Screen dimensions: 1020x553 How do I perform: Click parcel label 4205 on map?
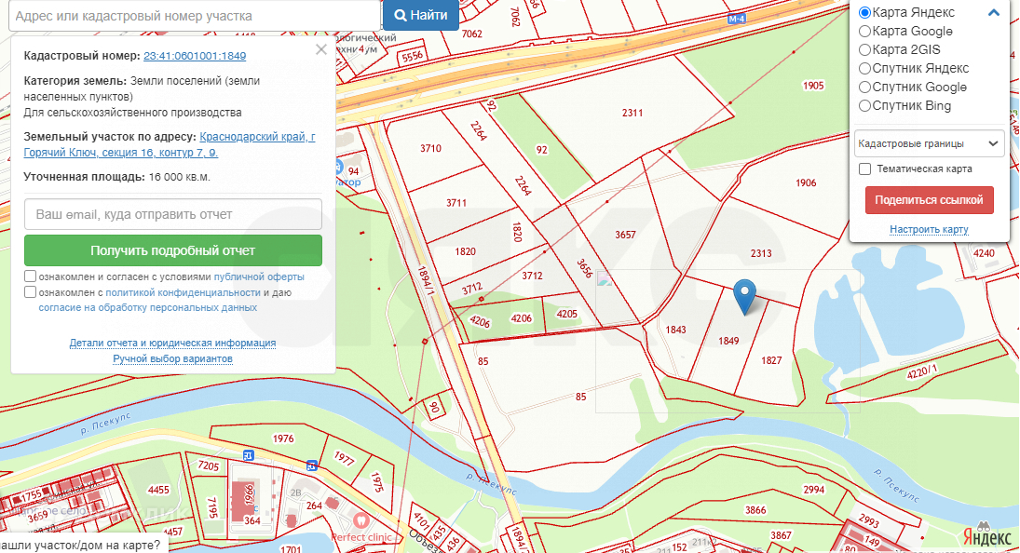point(566,314)
